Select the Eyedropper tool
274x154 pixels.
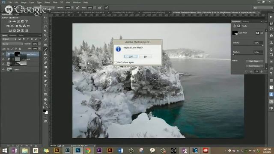[x=45, y=40]
